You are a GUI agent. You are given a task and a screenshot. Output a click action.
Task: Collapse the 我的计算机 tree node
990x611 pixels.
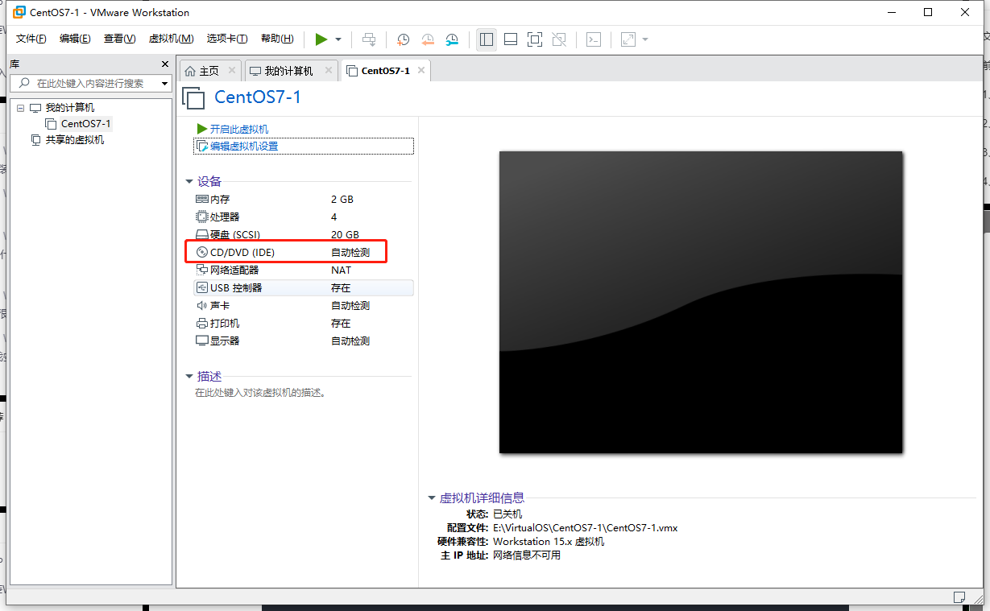[x=20, y=107]
